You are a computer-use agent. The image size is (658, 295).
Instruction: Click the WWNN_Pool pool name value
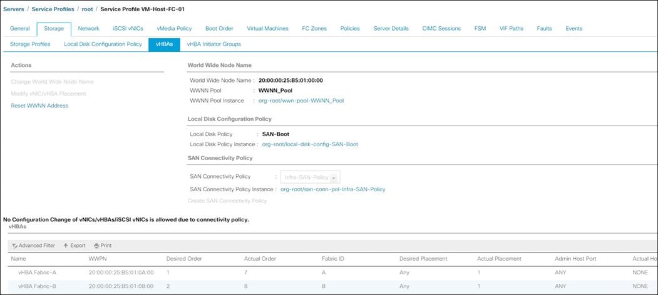[275, 90]
